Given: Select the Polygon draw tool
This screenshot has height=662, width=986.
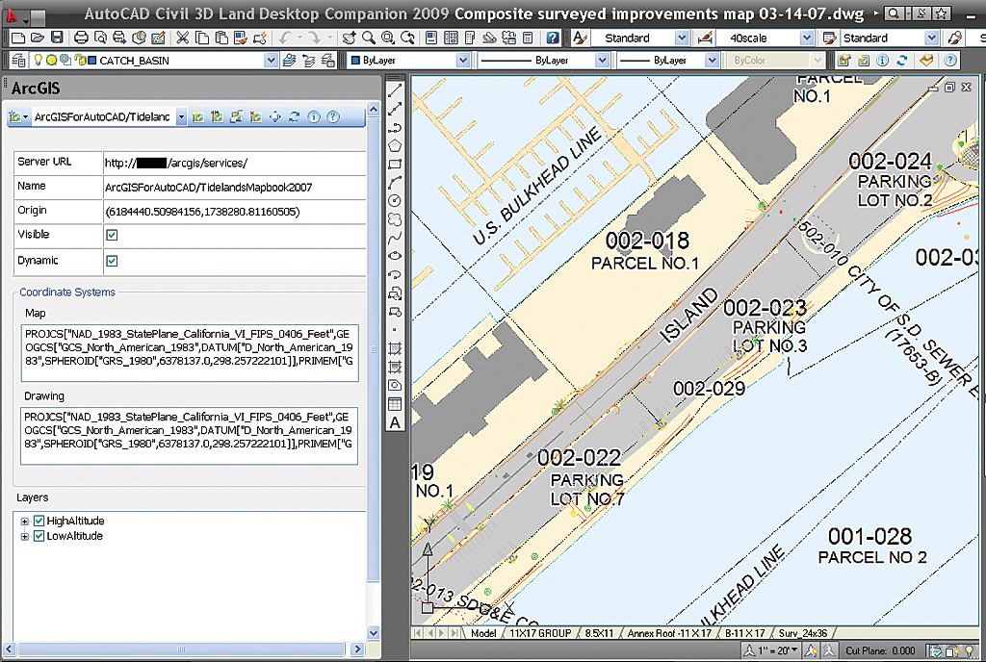Looking at the screenshot, I should [395, 145].
